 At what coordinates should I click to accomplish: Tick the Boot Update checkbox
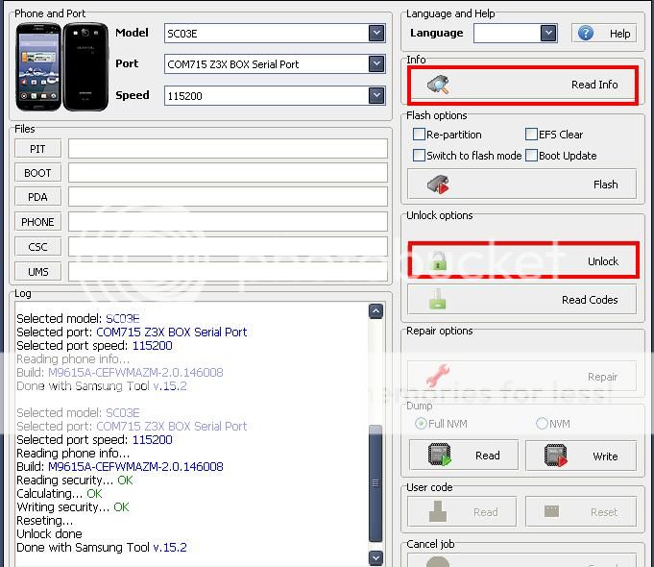tap(531, 156)
